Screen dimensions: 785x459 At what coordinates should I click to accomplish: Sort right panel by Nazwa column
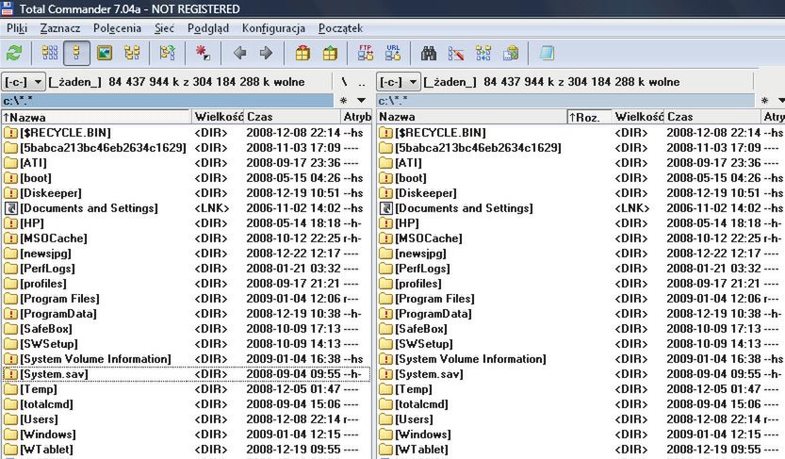coord(471,117)
